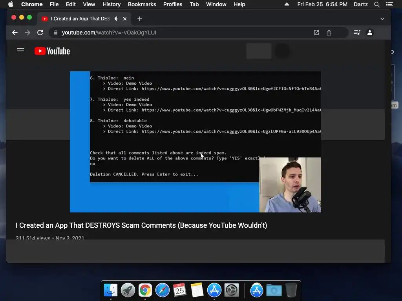Open the Edit menu
Screen dimensions: 402x301
coord(71,4)
